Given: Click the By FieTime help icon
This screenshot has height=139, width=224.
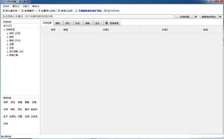Looking at the screenshot, I should point(105,11).
